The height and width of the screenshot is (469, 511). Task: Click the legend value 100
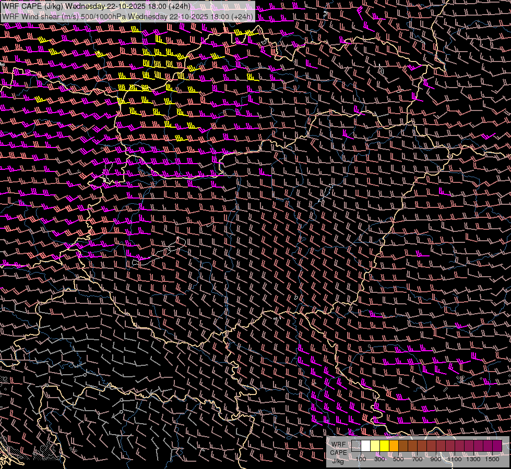pyautogui.click(x=361, y=459)
